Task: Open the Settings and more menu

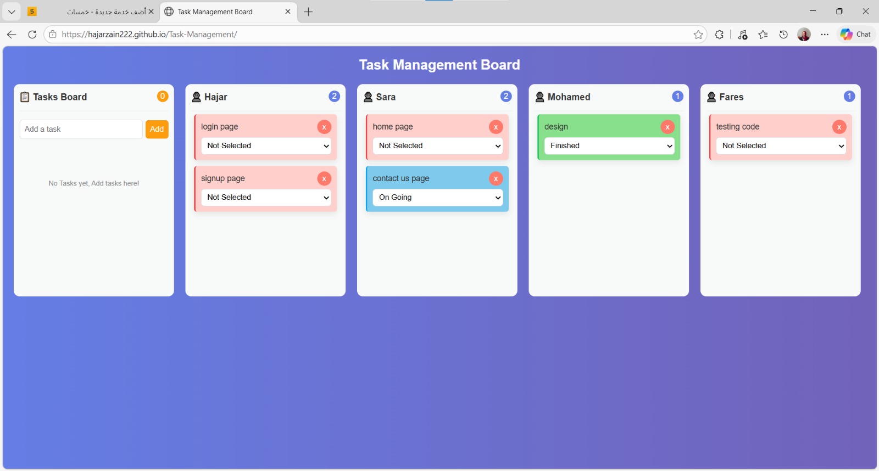Action: pyautogui.click(x=825, y=35)
